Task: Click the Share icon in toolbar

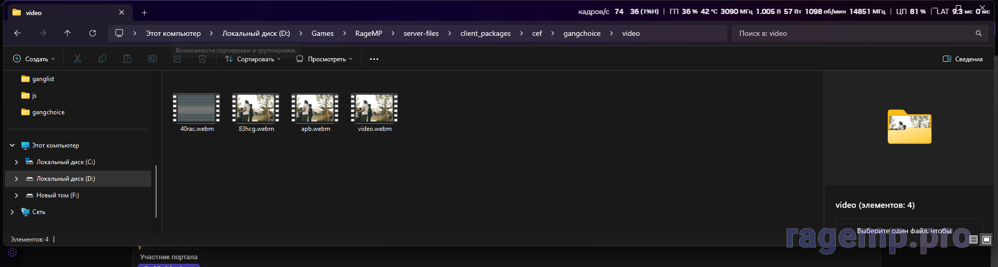Action: click(177, 59)
